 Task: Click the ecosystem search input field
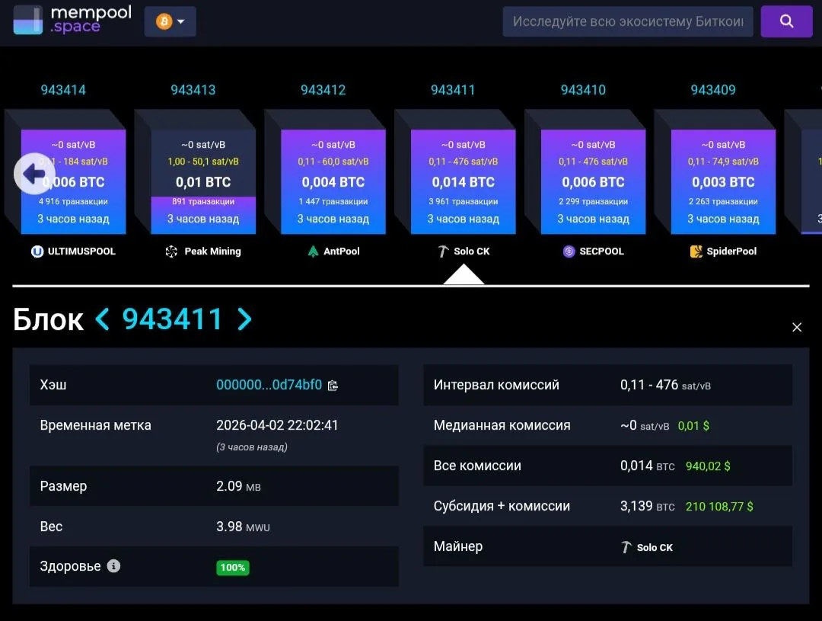pyautogui.click(x=627, y=21)
